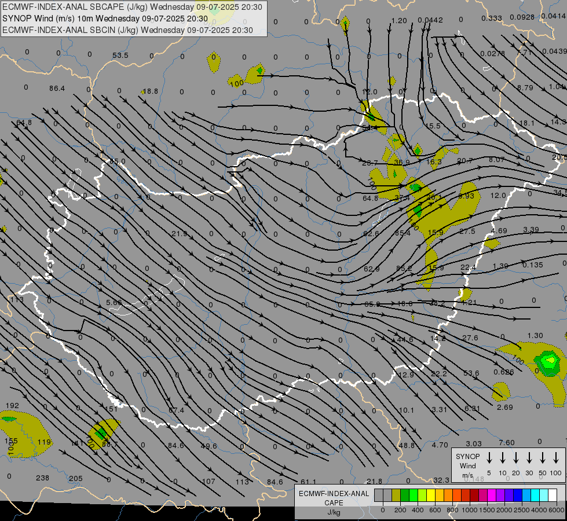The width and height of the screenshot is (567, 521).
Task: Click the map value 2.69
Action: [x=505, y=407]
